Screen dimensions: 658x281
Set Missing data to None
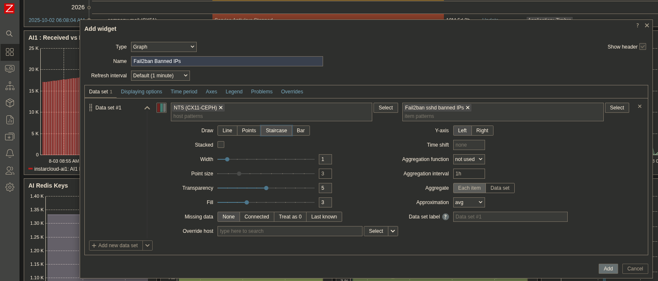click(x=229, y=217)
